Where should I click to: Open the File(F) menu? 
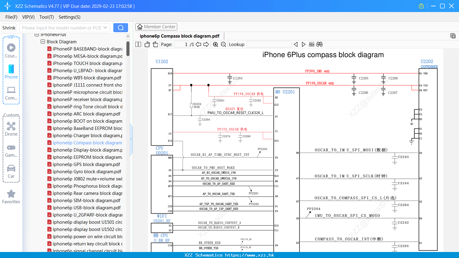(11, 17)
